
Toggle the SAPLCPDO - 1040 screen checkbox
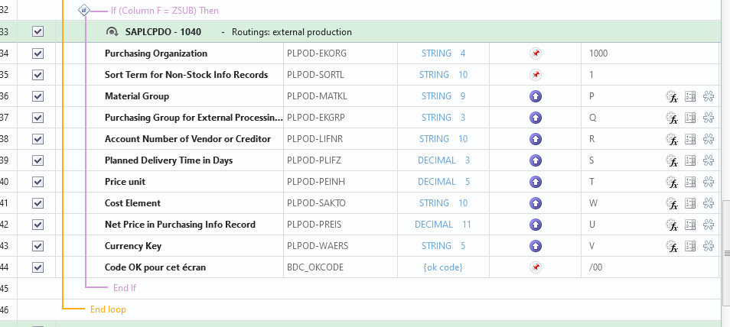click(x=38, y=32)
